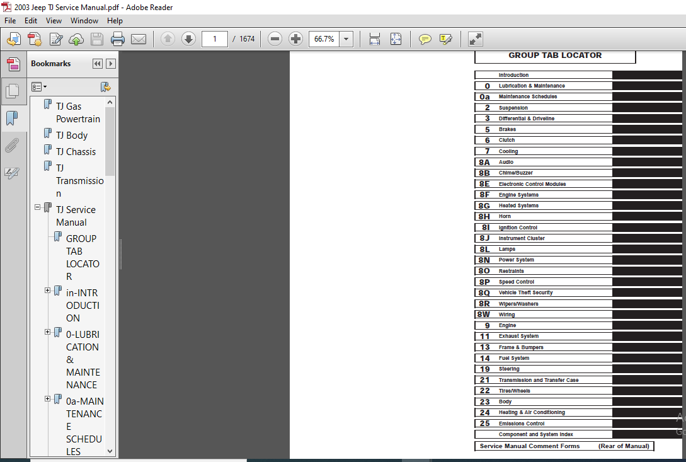Click the page number input field
686x462 pixels.
tap(214, 39)
